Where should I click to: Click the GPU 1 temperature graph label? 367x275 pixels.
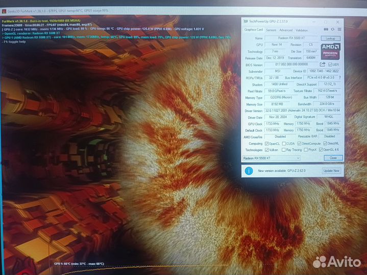79,264
